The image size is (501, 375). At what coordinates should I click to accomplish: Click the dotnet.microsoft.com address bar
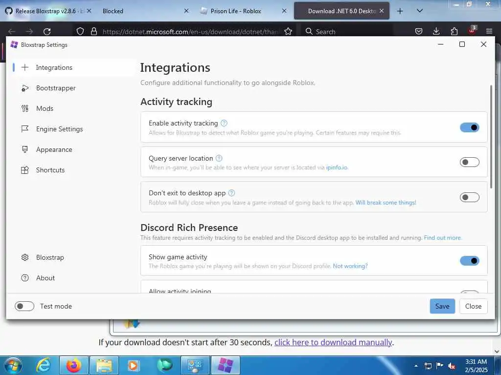coord(190,32)
